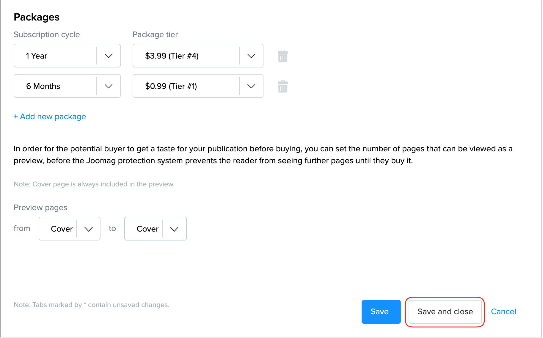Image resolution: width=543 pixels, height=338 pixels.
Task: Open the $0.99 (Tier #1) package tier dropdown
Action: [186, 86]
